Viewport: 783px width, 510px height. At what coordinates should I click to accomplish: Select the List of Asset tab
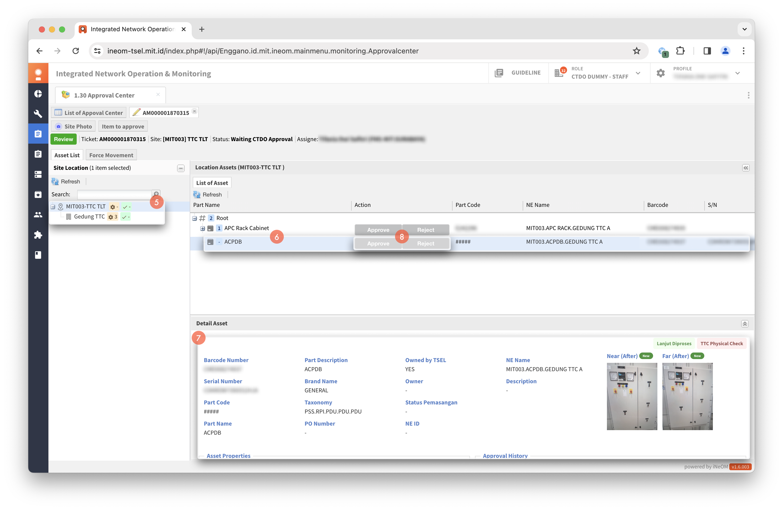(212, 183)
